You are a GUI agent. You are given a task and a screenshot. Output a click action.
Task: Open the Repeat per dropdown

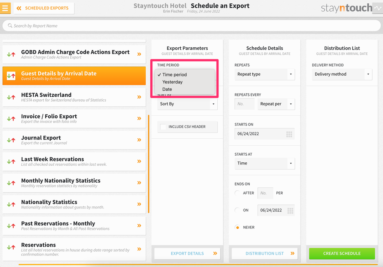(276, 104)
